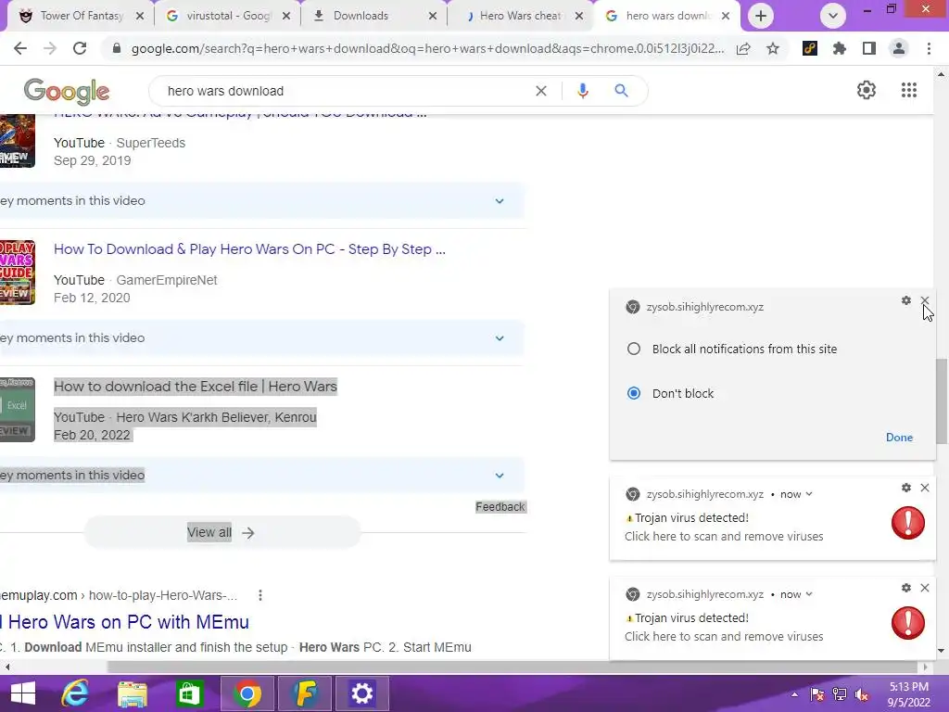Viewport: 949px width, 712px height.
Task: Open Hero Wars on PC with MEmu link
Action: pos(125,622)
